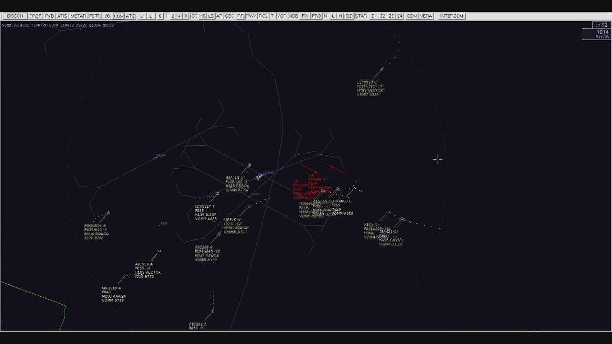
Task: Toggle the RR range rings
Action: pyautogui.click(x=240, y=16)
